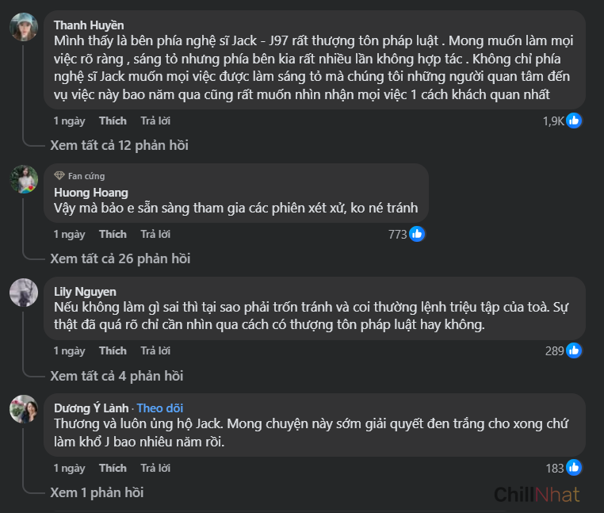Screen dimensions: 604x513
Task: Click the Fan cứng diamond badge icon
Action: pyautogui.click(x=59, y=176)
